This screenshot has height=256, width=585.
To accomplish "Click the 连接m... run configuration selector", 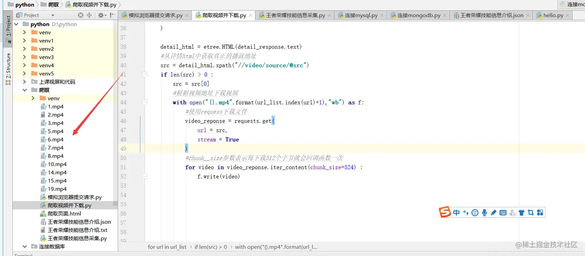I will click(x=571, y=4).
